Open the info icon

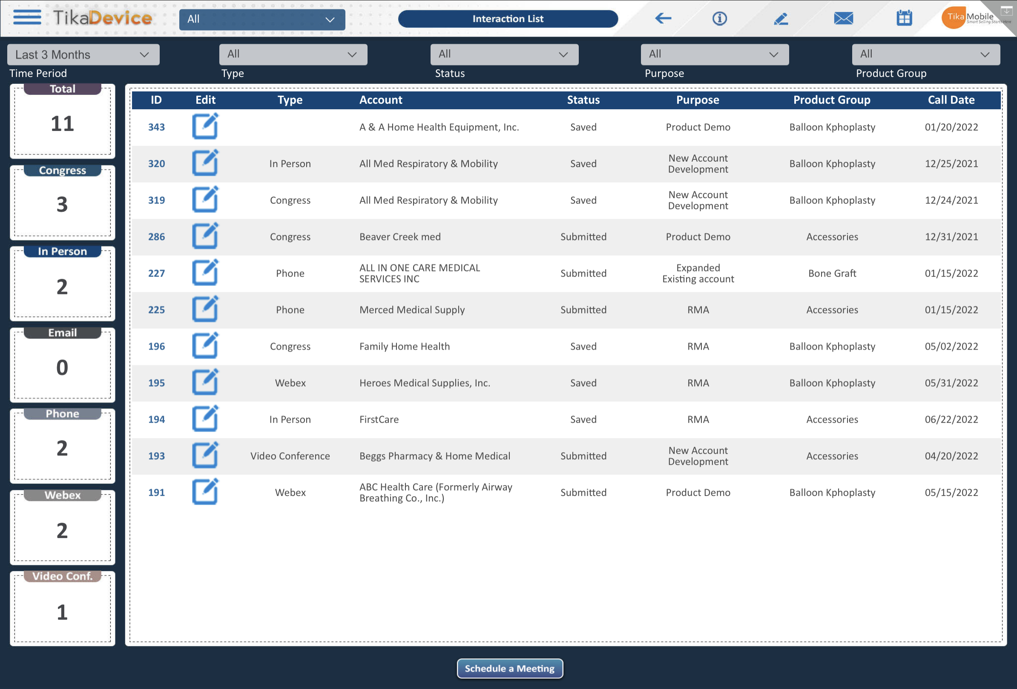[719, 18]
